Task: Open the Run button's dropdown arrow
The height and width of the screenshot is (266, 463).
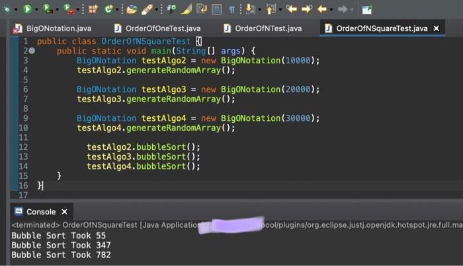Action: (x=36, y=10)
